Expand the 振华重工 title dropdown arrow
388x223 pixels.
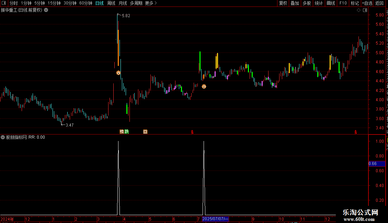(46, 10)
